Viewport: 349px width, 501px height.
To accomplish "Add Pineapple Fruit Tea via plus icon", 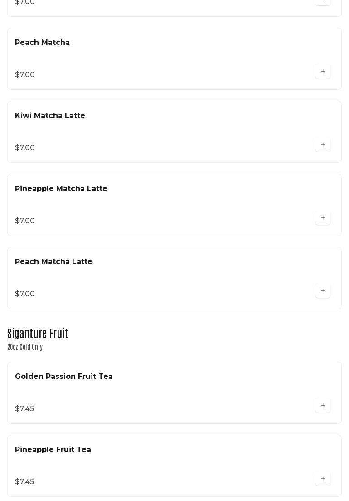I will pos(323,478).
